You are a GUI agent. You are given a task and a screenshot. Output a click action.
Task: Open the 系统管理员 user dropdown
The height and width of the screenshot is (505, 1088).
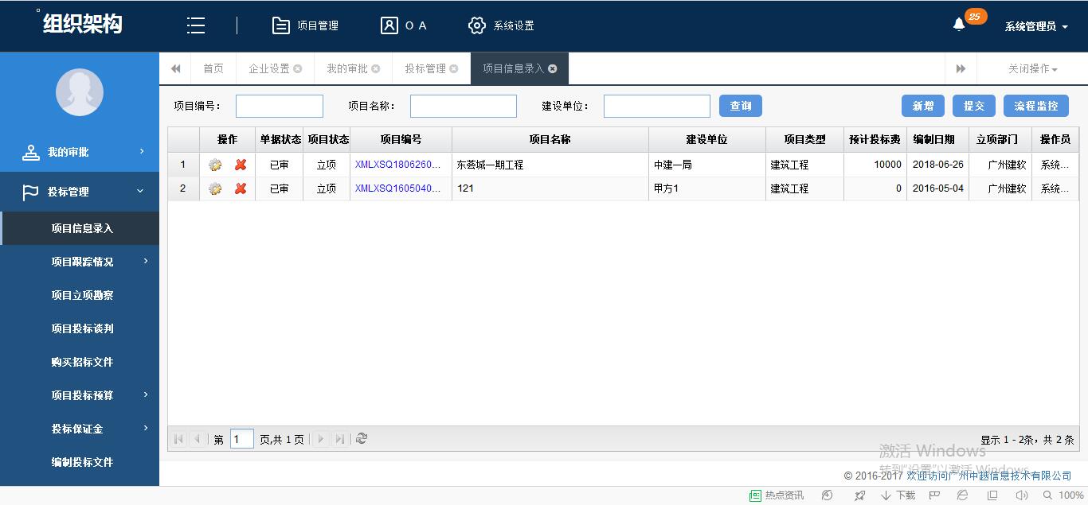[1035, 26]
